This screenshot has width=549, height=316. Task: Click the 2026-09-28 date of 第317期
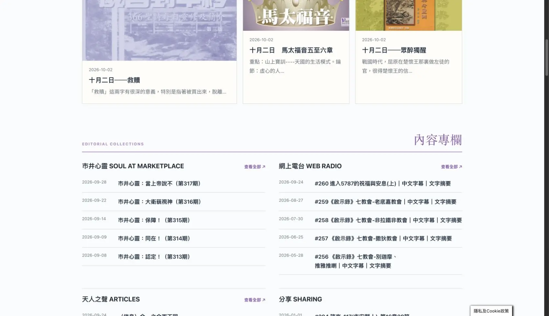(x=94, y=182)
